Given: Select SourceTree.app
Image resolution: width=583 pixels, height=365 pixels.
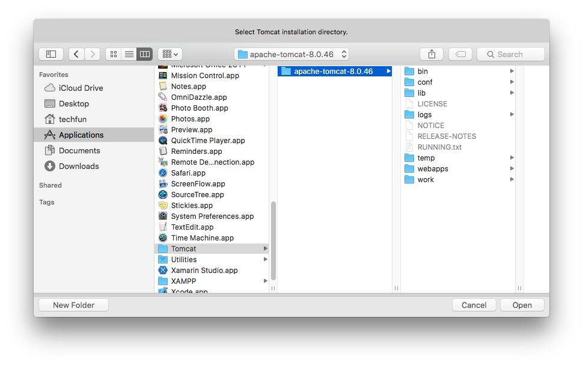Looking at the screenshot, I should coord(212,194).
